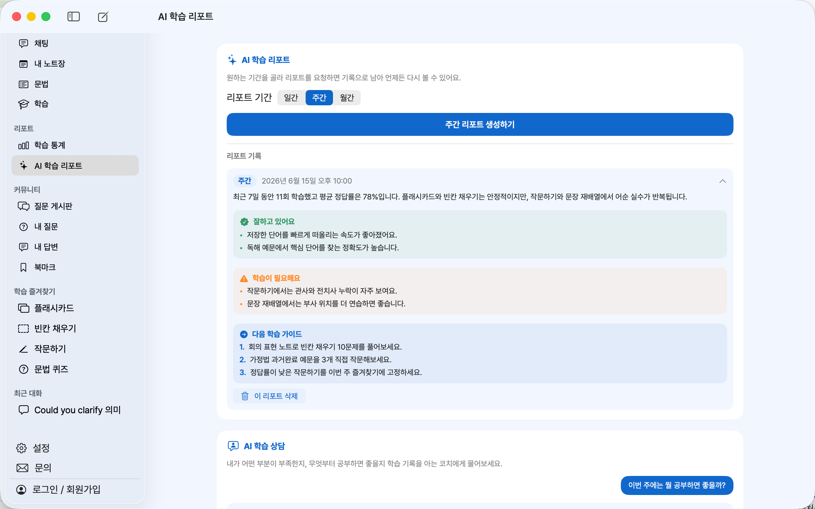Click report timestamp 2026년 6월 15일 오후 10:00

click(x=307, y=181)
